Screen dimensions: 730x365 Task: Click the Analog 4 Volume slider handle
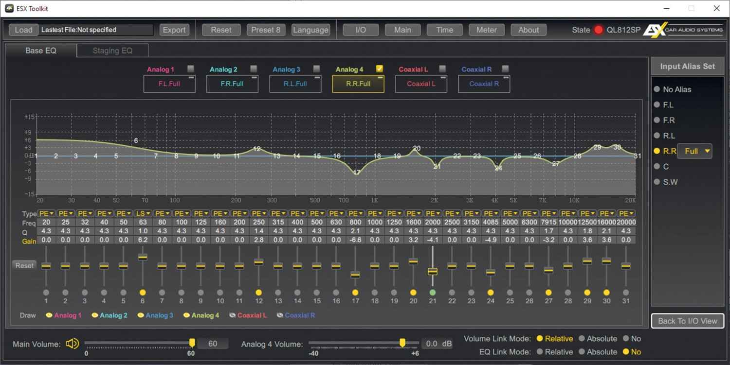[402, 343]
